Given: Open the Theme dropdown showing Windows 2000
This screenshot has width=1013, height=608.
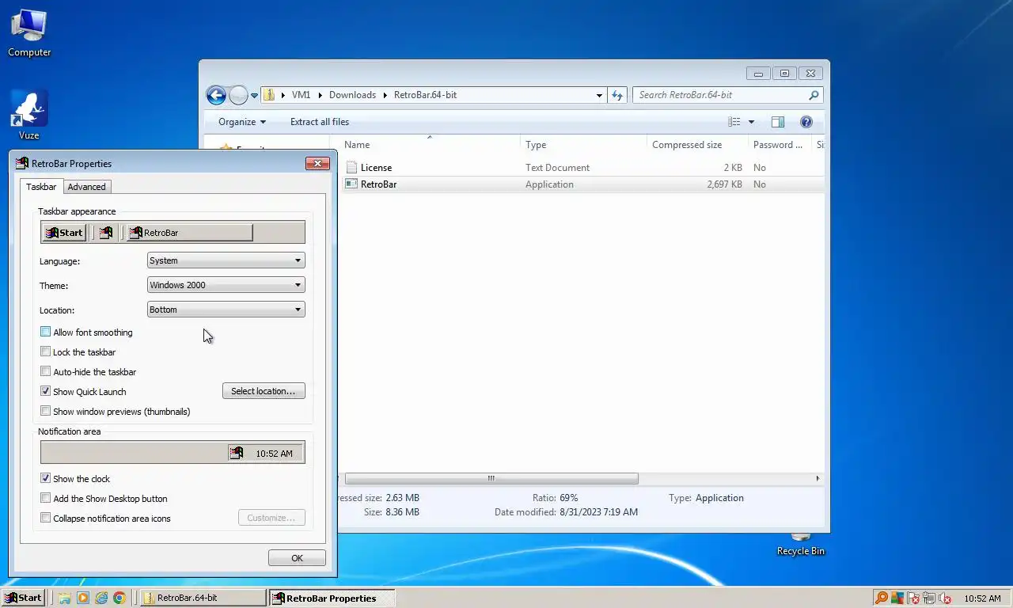Looking at the screenshot, I should tap(226, 285).
